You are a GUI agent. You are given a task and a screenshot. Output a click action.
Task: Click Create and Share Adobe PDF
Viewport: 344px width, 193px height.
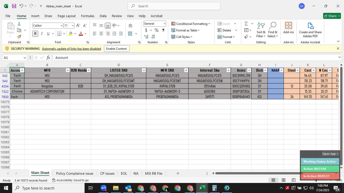(310, 30)
